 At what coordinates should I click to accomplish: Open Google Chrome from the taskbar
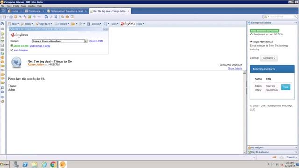(x=53, y=164)
